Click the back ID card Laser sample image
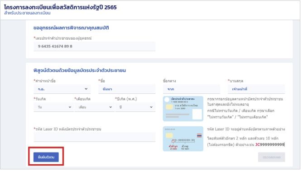The image size is (303, 171). click(183, 139)
